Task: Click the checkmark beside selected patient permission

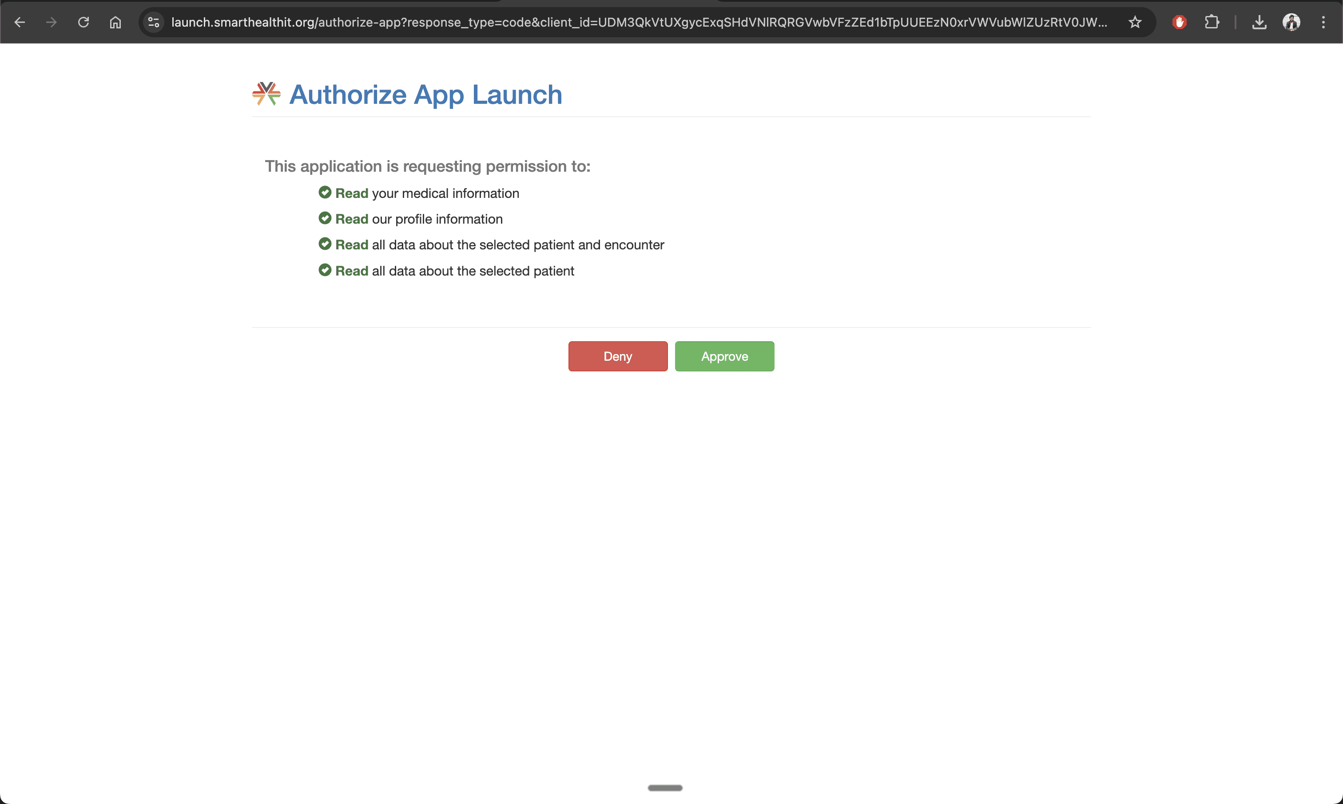Action: point(325,270)
